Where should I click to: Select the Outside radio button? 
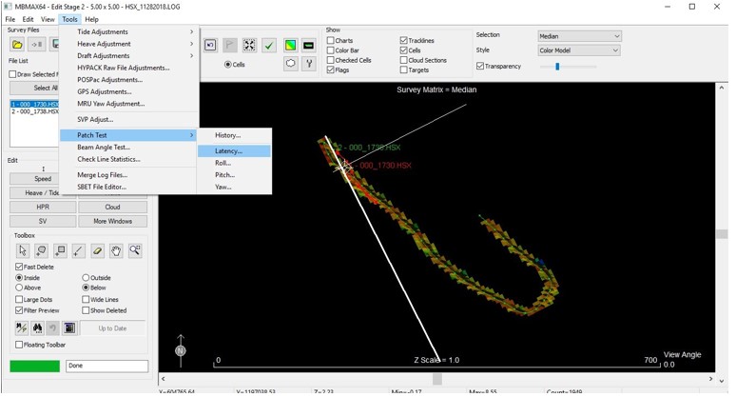point(86,278)
